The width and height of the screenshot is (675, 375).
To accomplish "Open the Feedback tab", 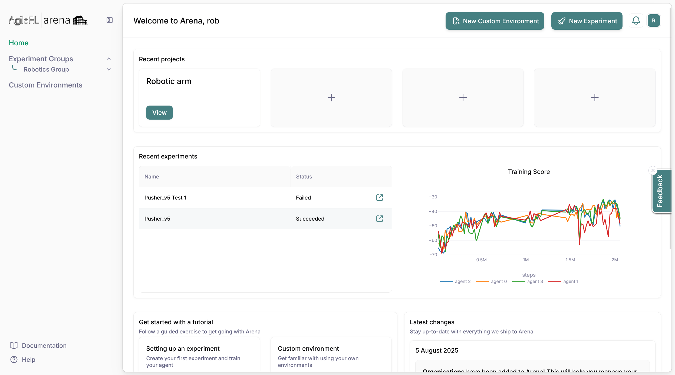I will click(660, 191).
